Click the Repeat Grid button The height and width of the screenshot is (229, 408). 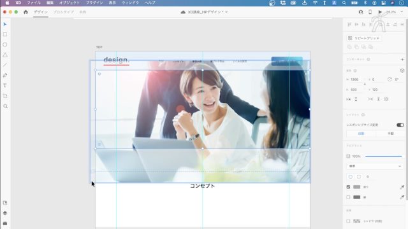click(364, 38)
